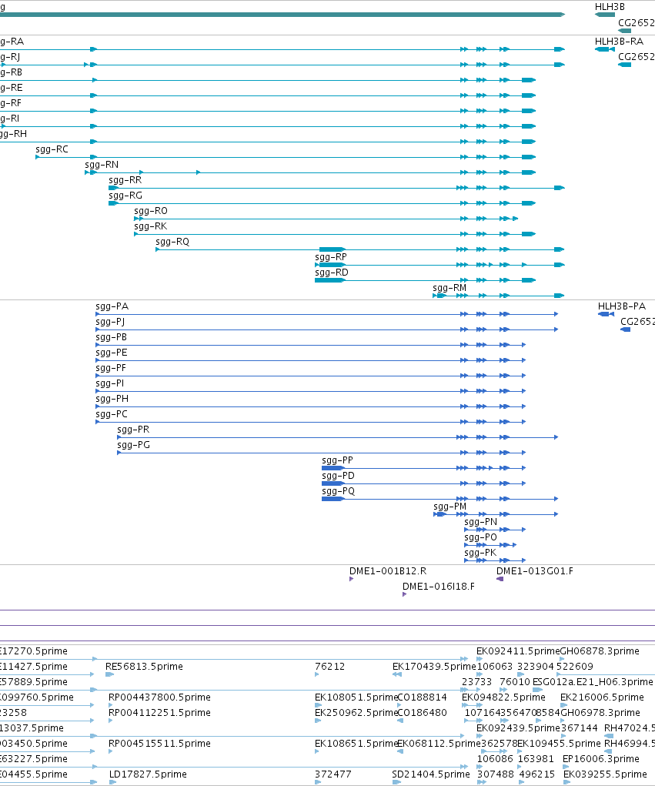655x786 pixels.
Task: Click the sgg-PF protein label
Action: (x=111, y=368)
